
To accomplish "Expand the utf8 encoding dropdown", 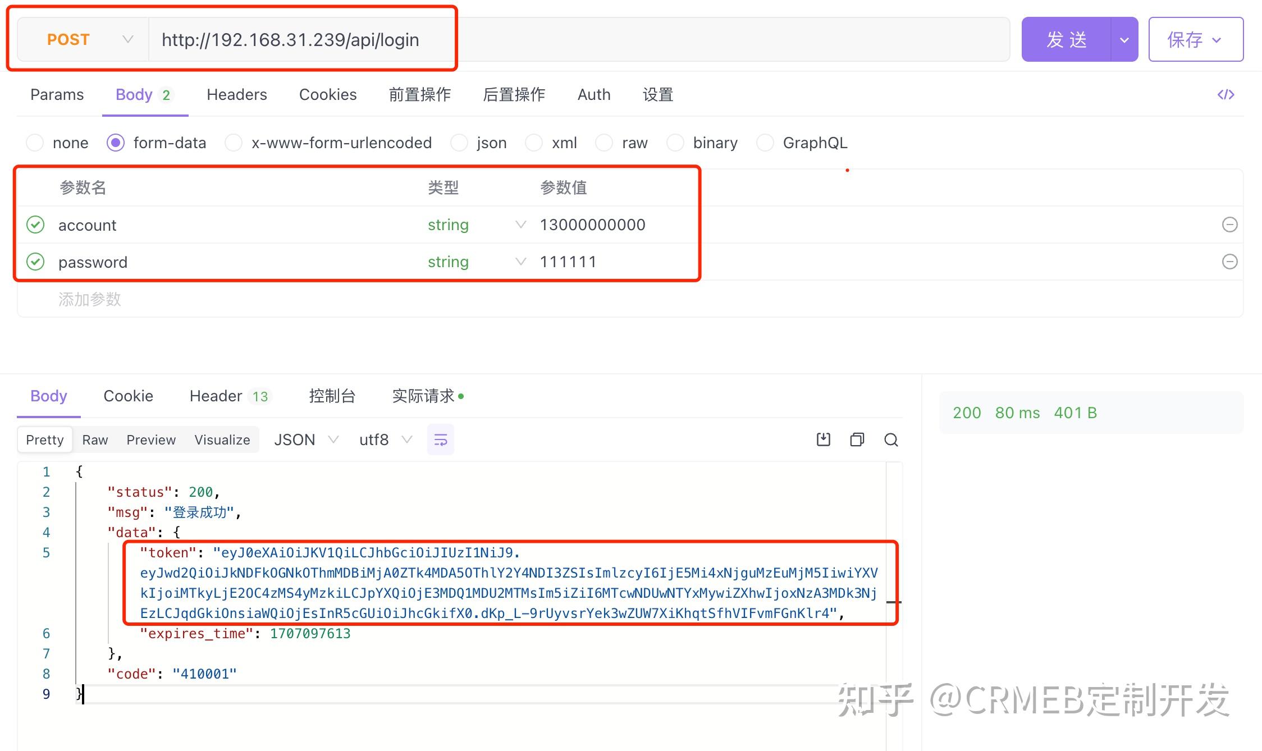I will 408,439.
